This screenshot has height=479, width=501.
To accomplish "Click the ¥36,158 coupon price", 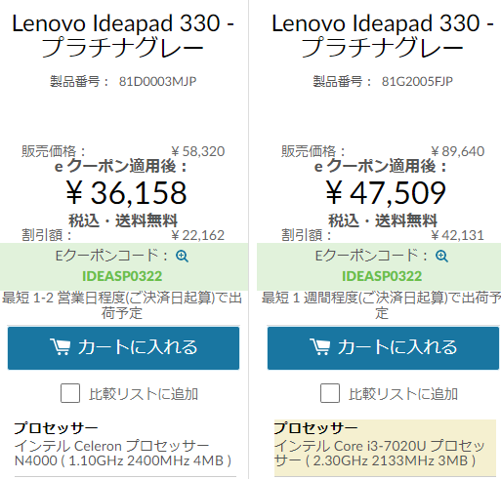I will (126, 193).
